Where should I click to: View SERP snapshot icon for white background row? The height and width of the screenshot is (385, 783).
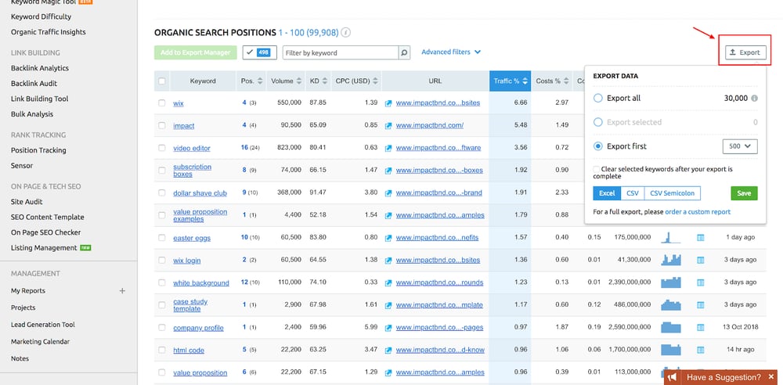(701, 282)
